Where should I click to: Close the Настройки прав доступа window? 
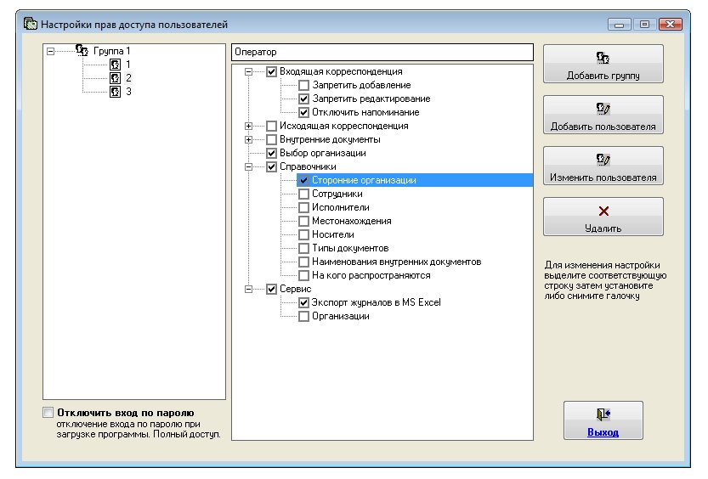(670, 25)
